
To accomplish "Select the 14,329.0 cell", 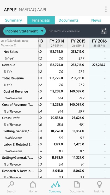I will point(78,158).
